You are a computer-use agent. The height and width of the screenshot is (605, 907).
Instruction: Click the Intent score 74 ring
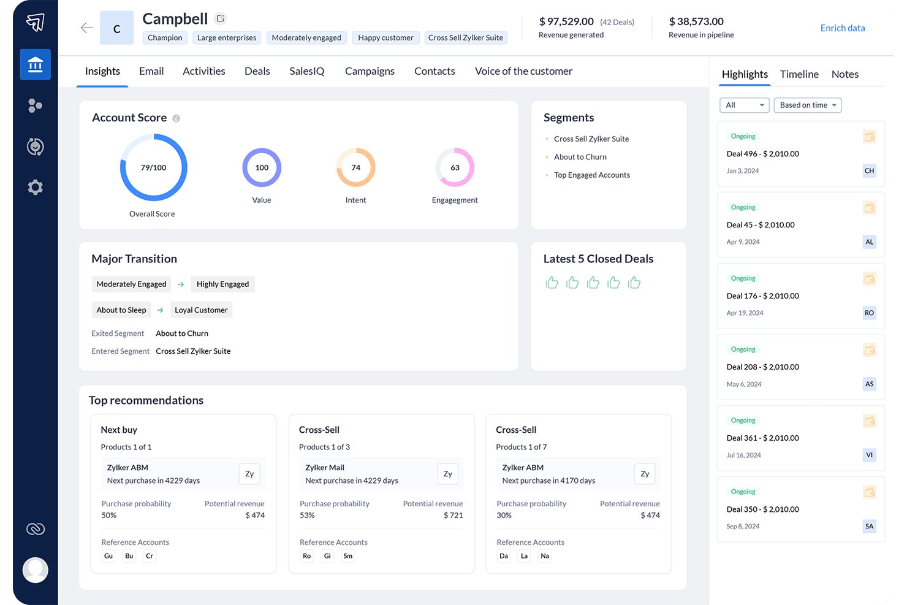tap(355, 167)
